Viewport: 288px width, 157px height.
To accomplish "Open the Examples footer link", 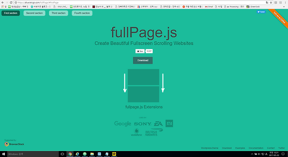I will (x=240, y=148).
